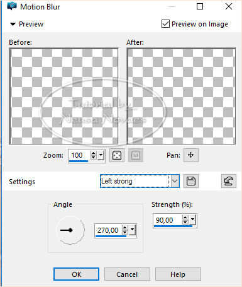
Task: Click the angle dial control
Action: [x=70, y=230]
